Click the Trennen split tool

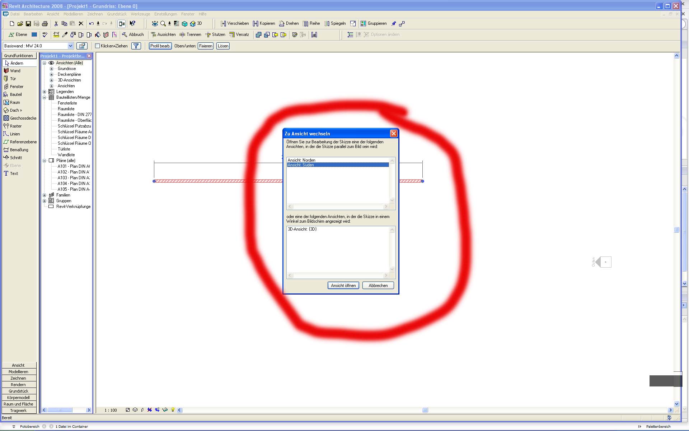190,35
